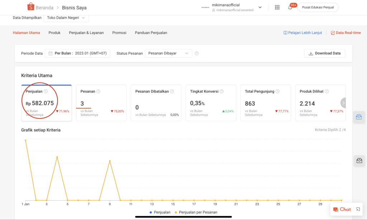The height and width of the screenshot is (220, 367).
Task: Click help icon next to Status Pesanan dropdown
Action: (x=196, y=53)
